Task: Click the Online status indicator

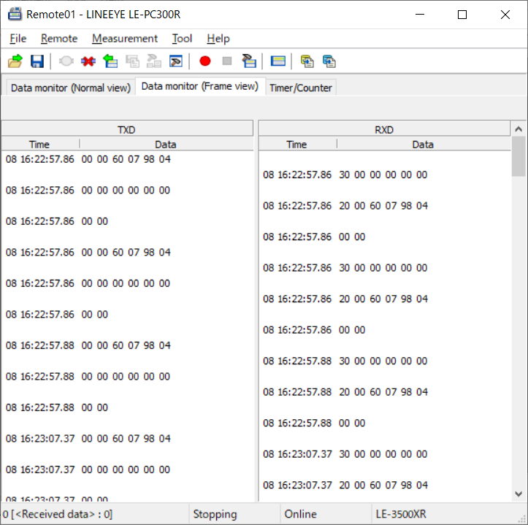Action: pos(326,514)
